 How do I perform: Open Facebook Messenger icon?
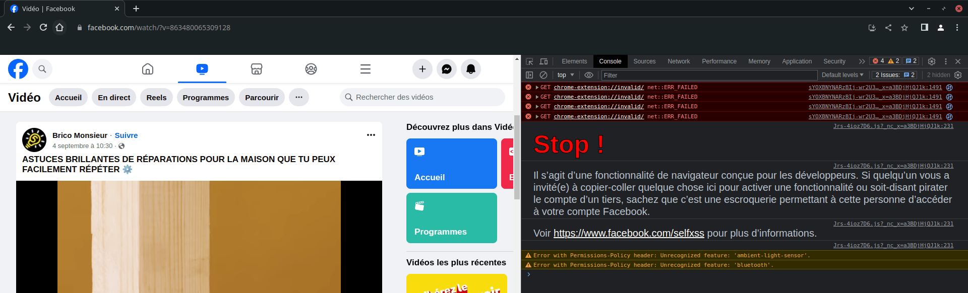point(446,69)
